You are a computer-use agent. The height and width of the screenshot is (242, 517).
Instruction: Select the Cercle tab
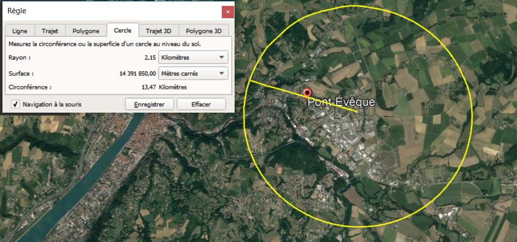123,30
